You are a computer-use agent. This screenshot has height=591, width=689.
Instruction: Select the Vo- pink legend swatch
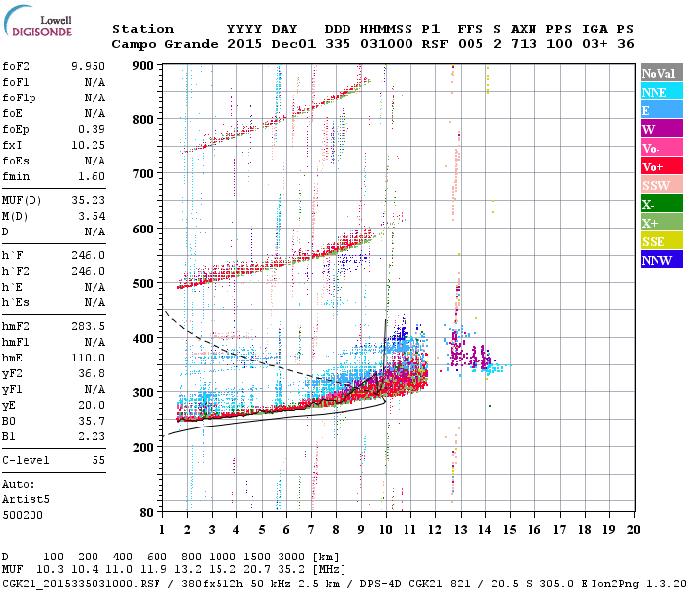661,148
